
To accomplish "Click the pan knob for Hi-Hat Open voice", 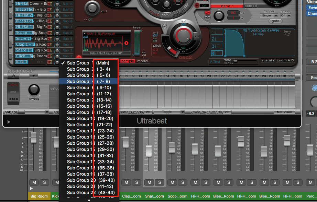I will pyautogui.click(x=57, y=4).
